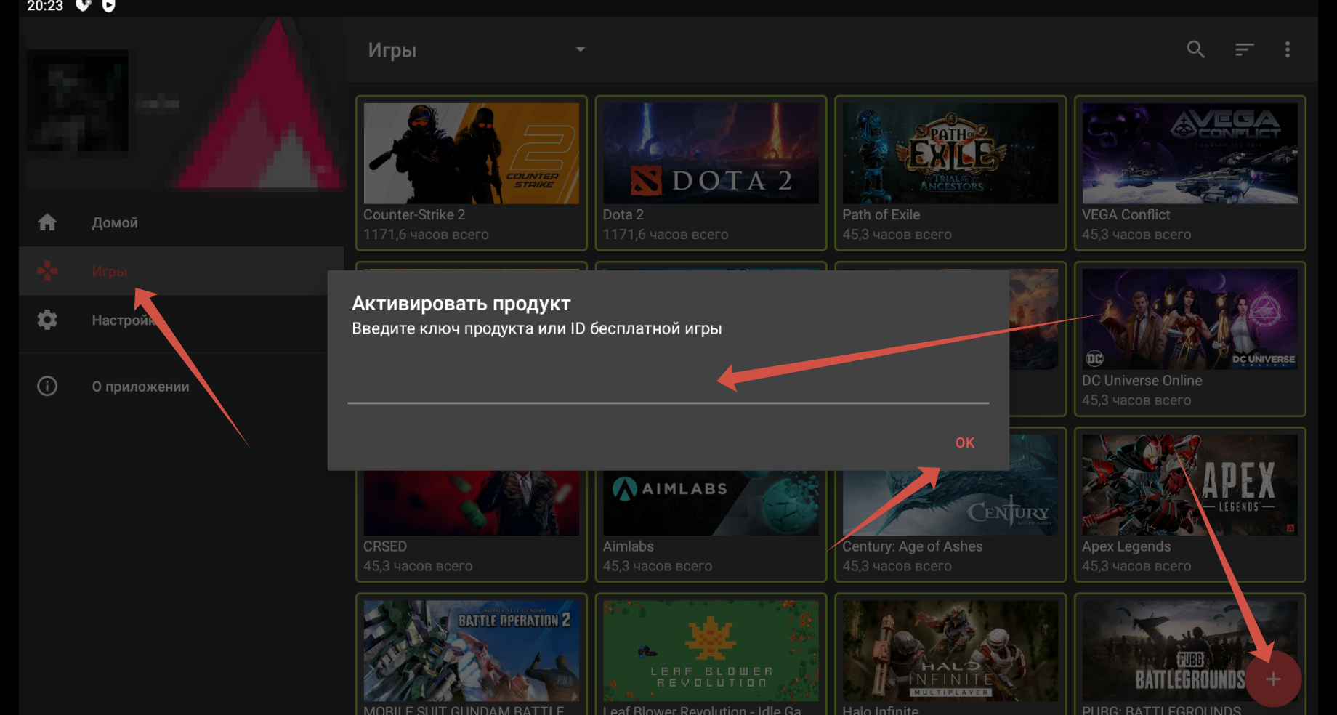
Task: Expand the Игры dropdown arrow
Action: point(580,49)
